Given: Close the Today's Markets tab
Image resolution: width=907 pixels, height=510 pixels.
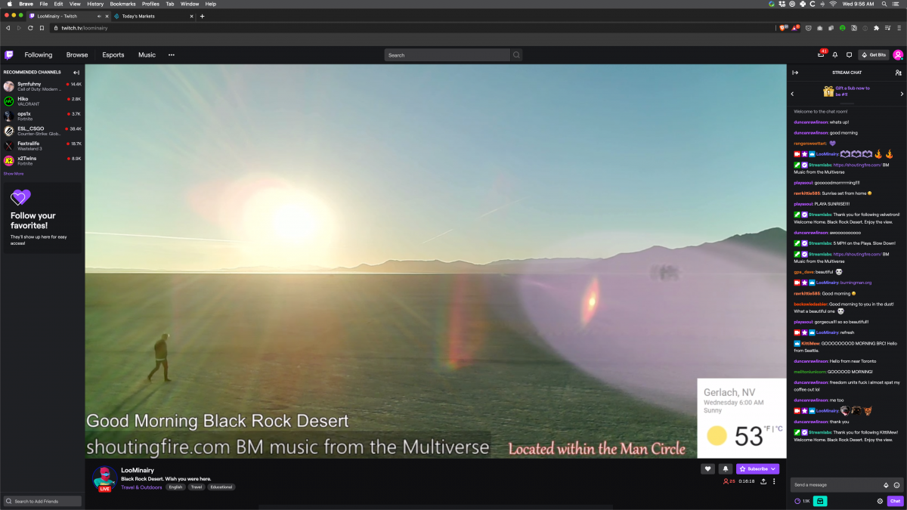Looking at the screenshot, I should (191, 16).
